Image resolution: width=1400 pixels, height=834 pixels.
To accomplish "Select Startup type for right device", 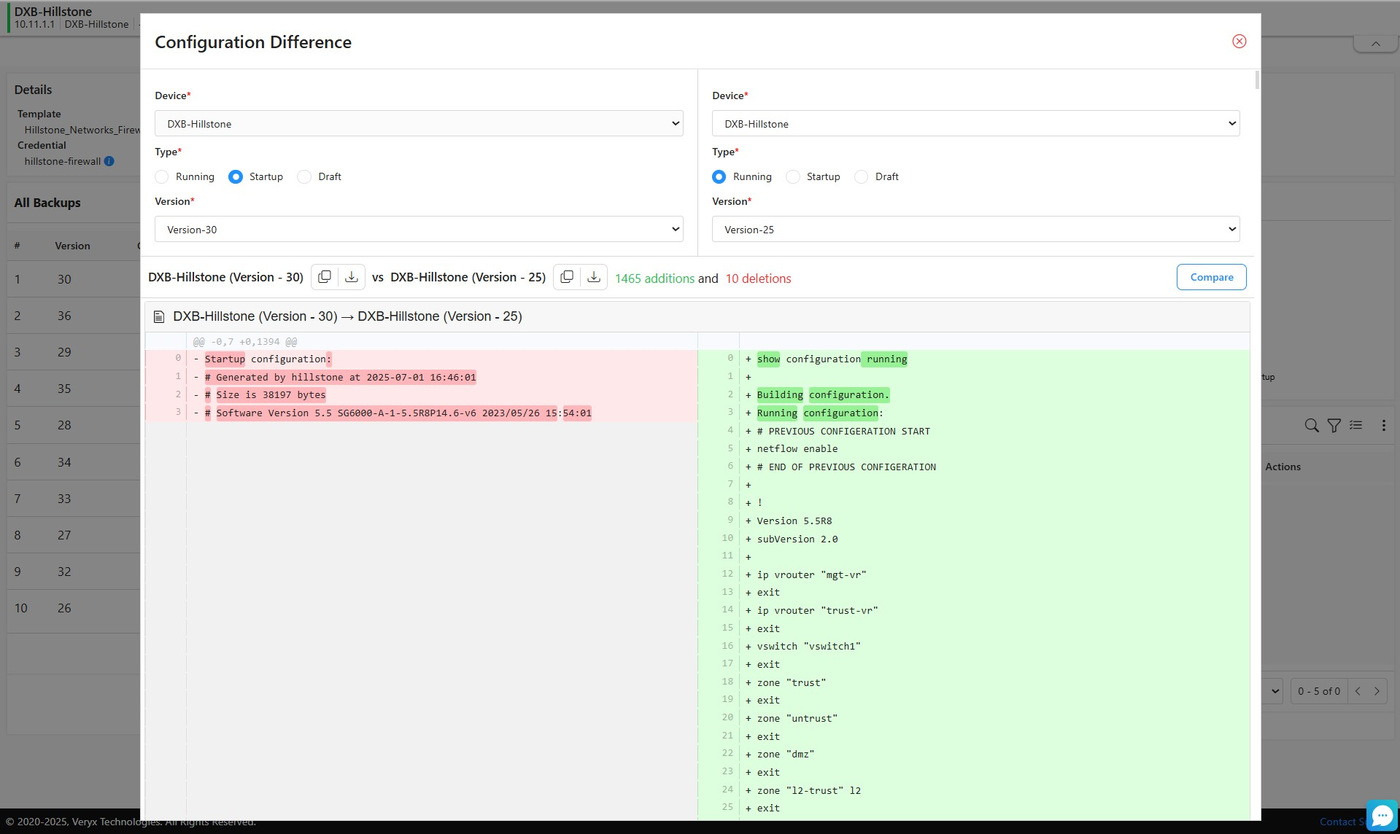I will click(x=793, y=177).
